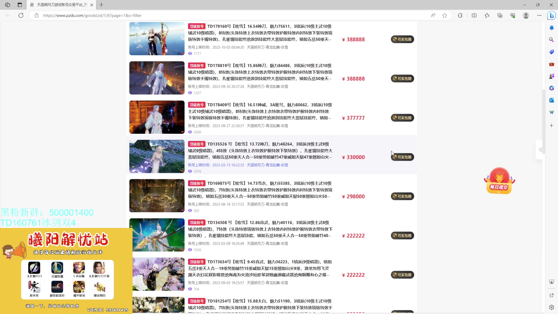Click the 英雄联盟 game icon in the ad
558x314 pixels.
click(x=57, y=268)
